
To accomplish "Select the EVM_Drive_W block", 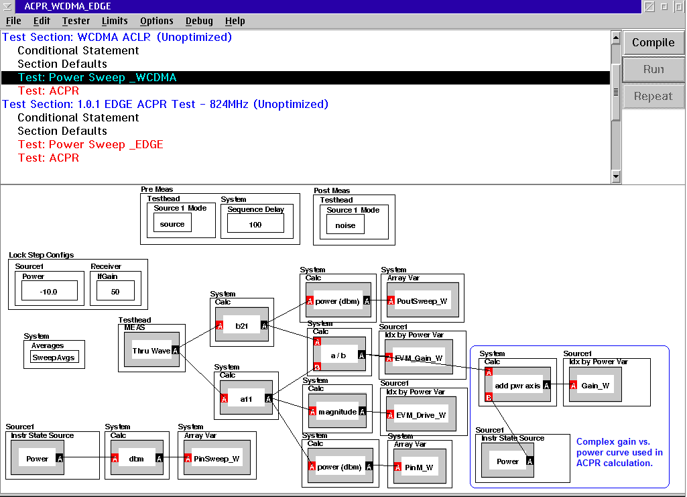I will 421,415.
